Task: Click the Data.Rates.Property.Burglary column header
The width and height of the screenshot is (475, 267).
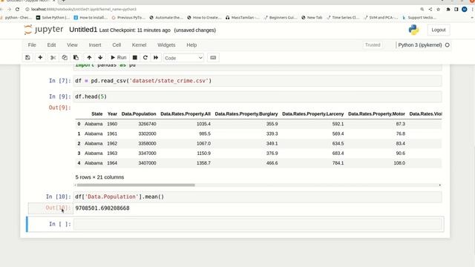Action: click(x=246, y=113)
